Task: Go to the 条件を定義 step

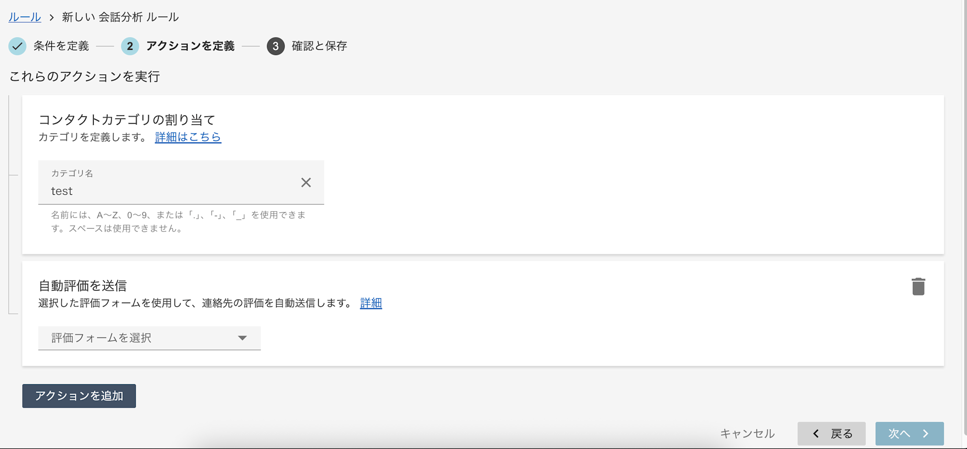Action: (61, 46)
